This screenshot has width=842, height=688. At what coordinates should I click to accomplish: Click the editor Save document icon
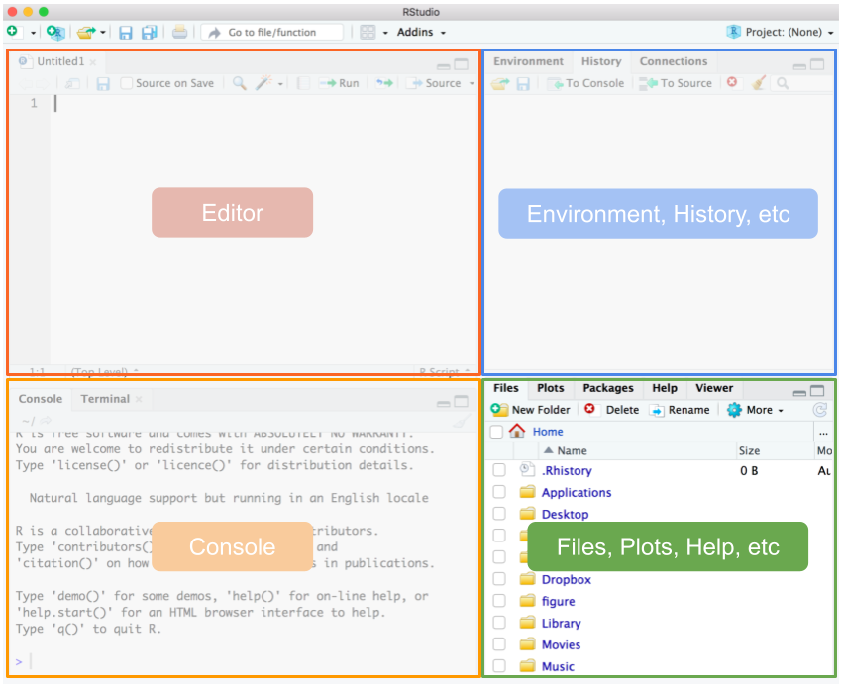[103, 83]
